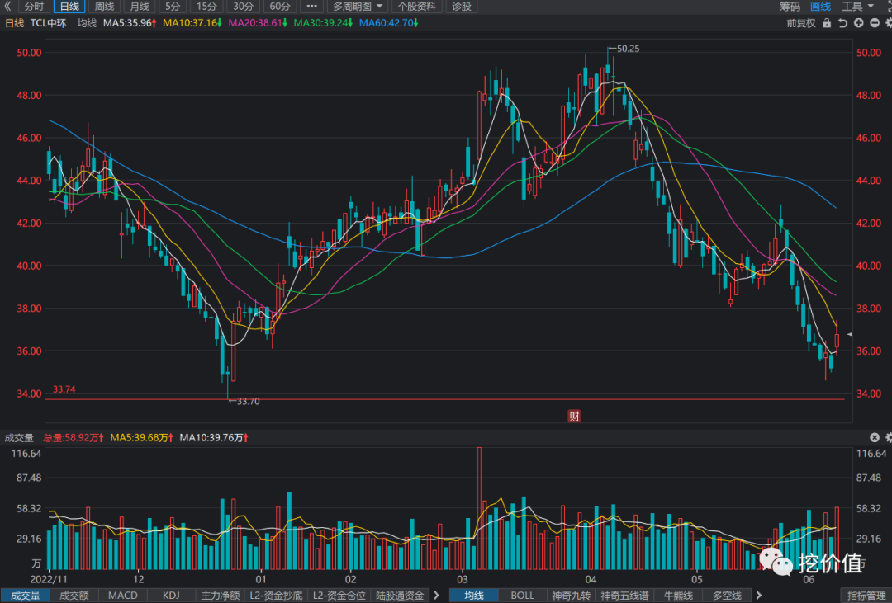Viewport: 892px width, 603px height.
Task: Click the fullscreen expand icon
Action: tap(888, 7)
